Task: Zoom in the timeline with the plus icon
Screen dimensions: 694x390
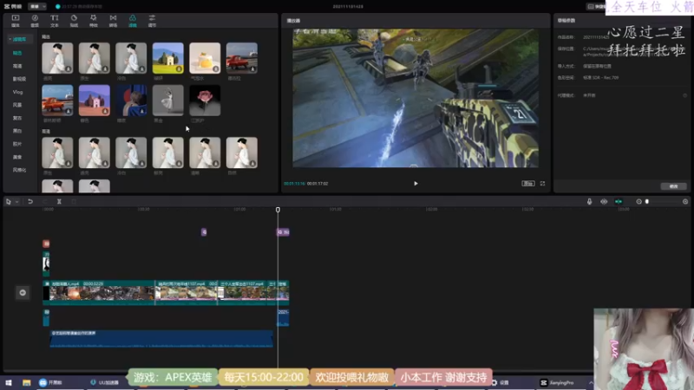Action: 685,202
